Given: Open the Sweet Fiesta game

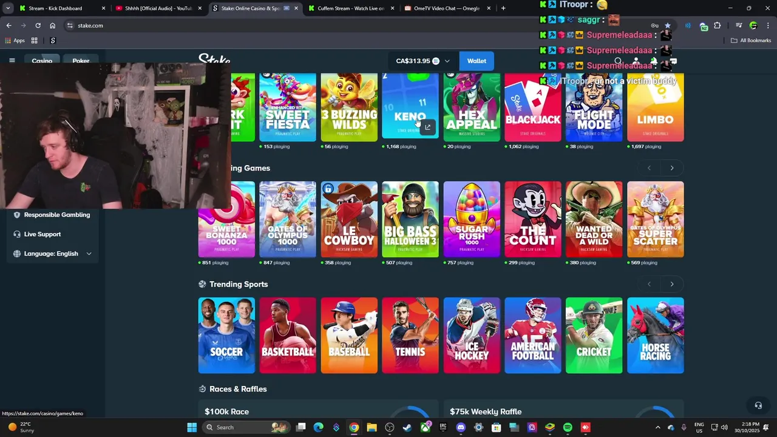Looking at the screenshot, I should tap(288, 107).
